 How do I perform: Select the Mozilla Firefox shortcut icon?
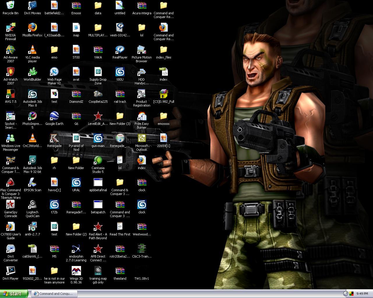(x=32, y=28)
